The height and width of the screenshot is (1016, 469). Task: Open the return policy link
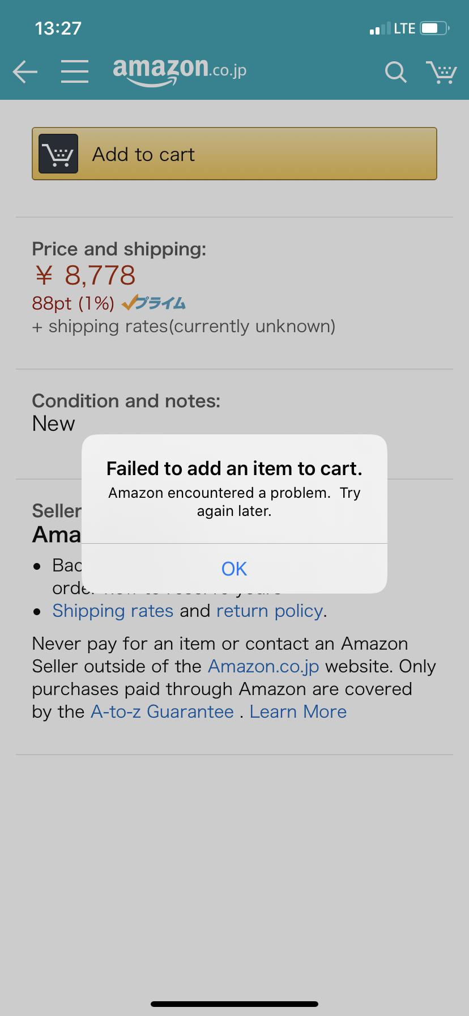(270, 611)
